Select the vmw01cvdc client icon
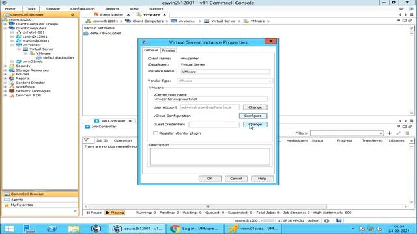417x234 pixels. 19,62
